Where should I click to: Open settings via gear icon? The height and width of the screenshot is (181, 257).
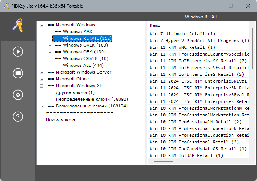(18, 95)
